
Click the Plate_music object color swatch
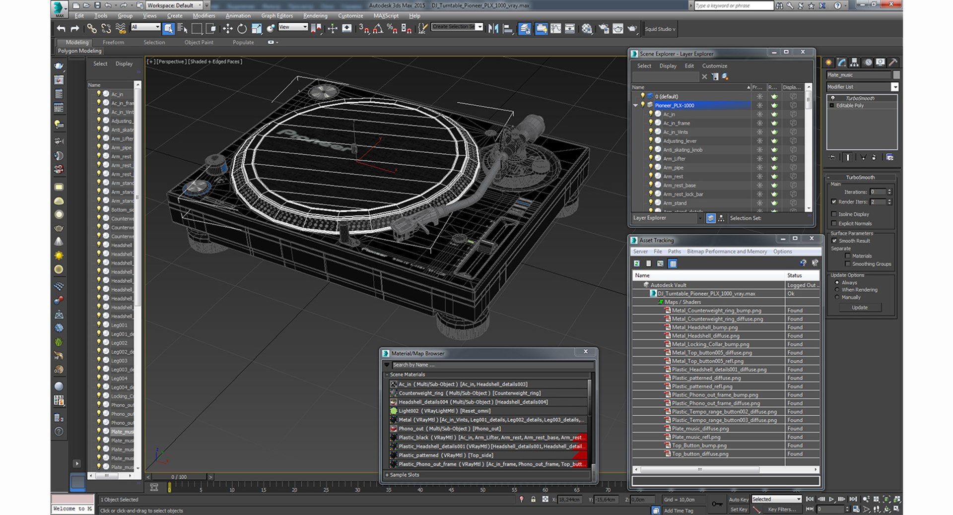pyautogui.click(x=896, y=75)
